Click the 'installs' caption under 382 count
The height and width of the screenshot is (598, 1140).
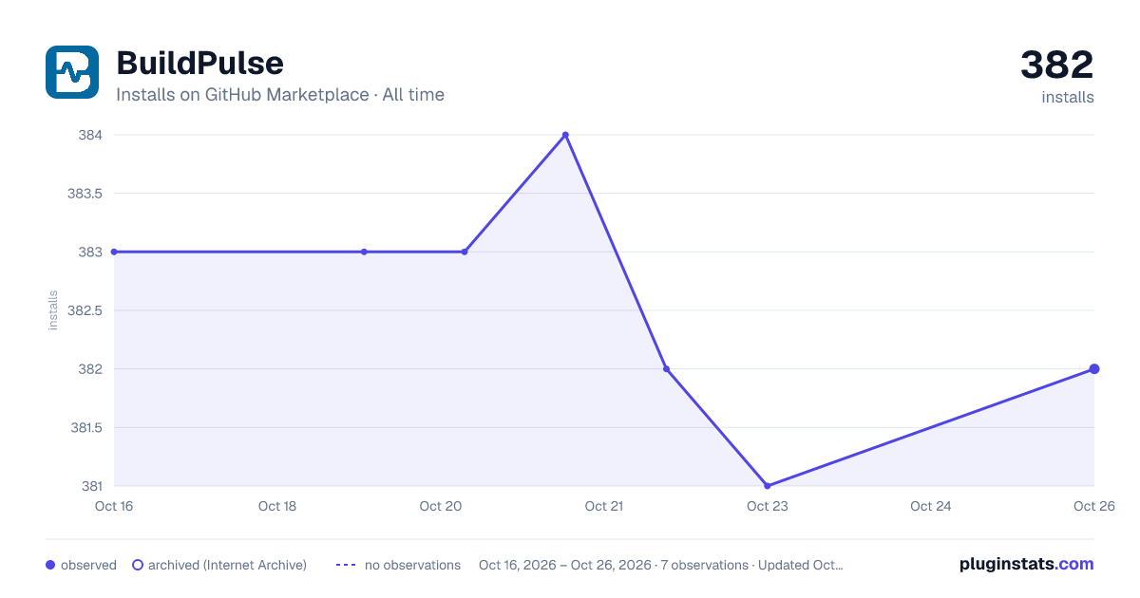tap(1068, 97)
